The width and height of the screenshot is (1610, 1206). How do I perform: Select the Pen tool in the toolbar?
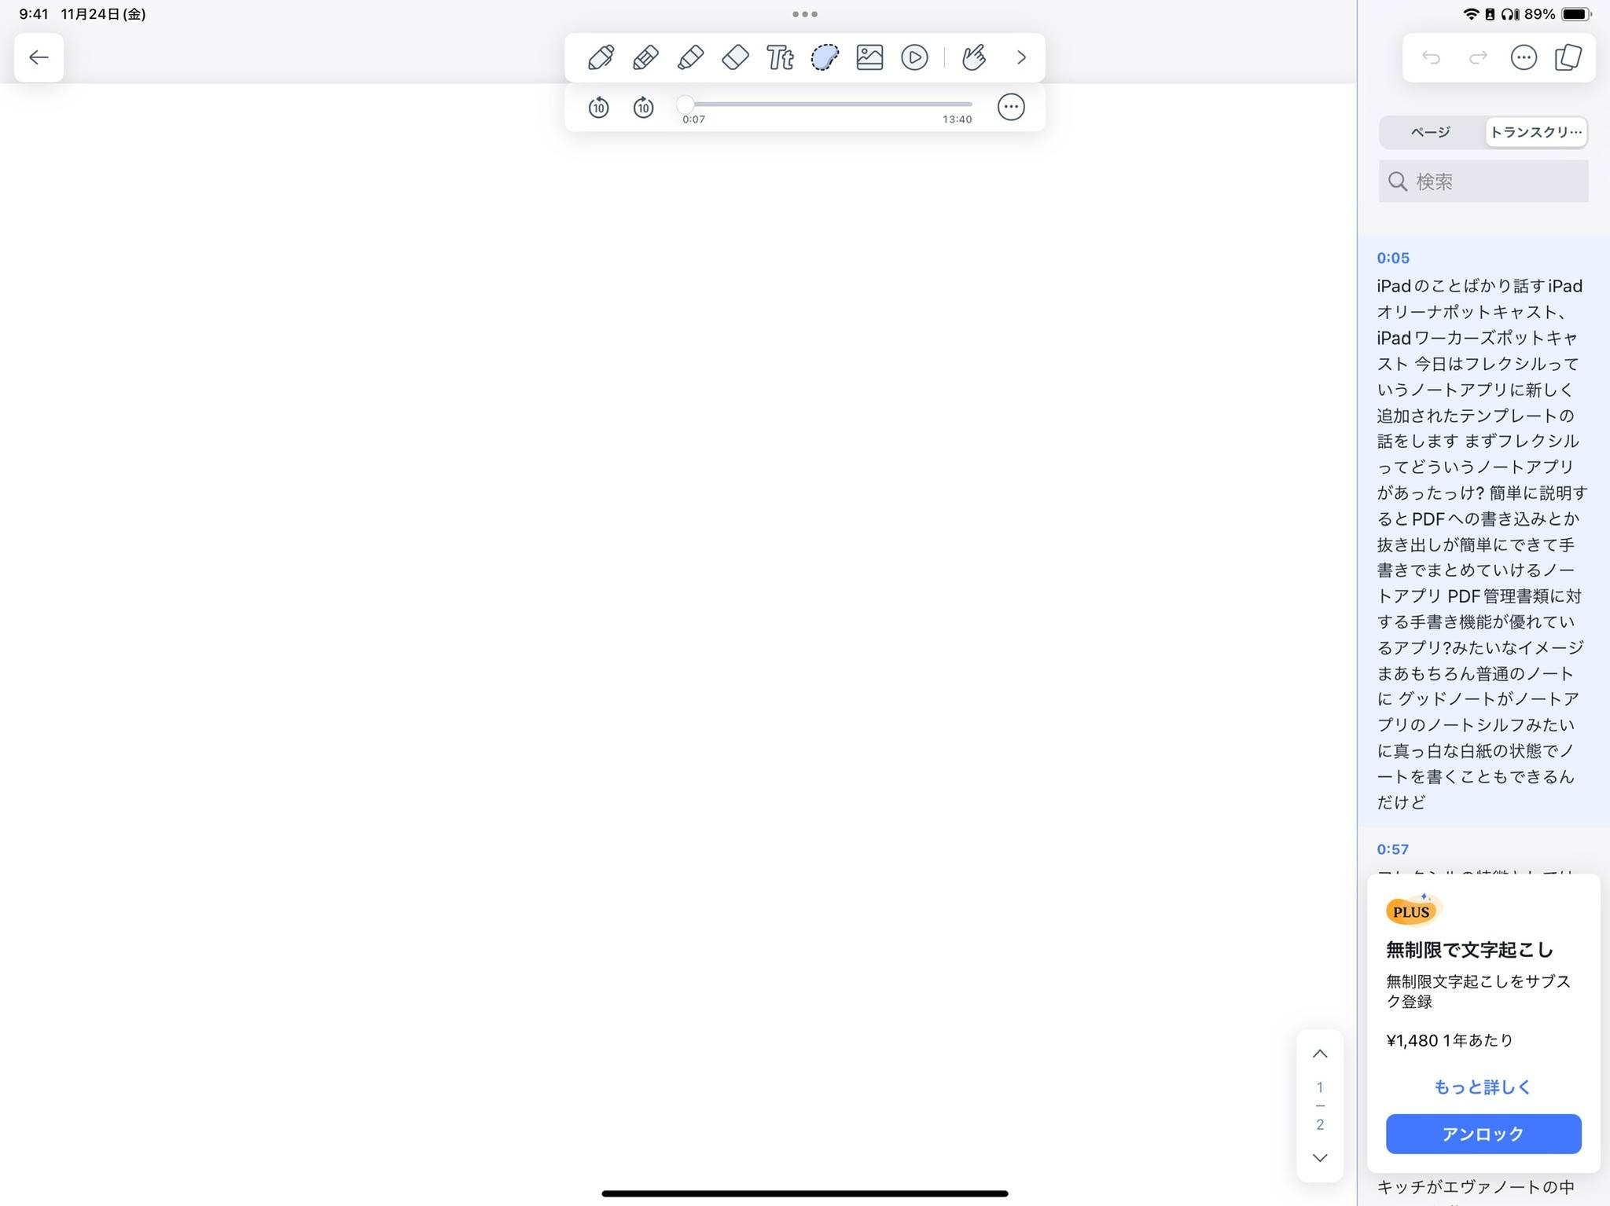tap(600, 57)
